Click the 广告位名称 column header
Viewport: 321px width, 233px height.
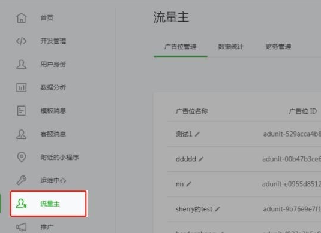[x=192, y=111]
